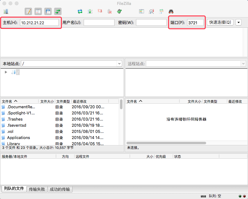Click the 用户名(U) input field

tap(99, 22)
